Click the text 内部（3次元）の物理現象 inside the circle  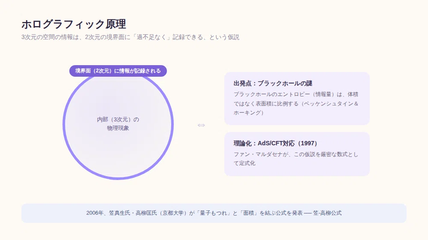point(118,123)
